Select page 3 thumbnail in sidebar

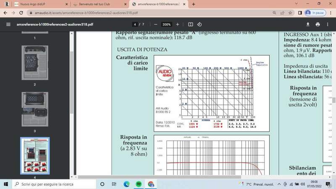tap(34, 109)
